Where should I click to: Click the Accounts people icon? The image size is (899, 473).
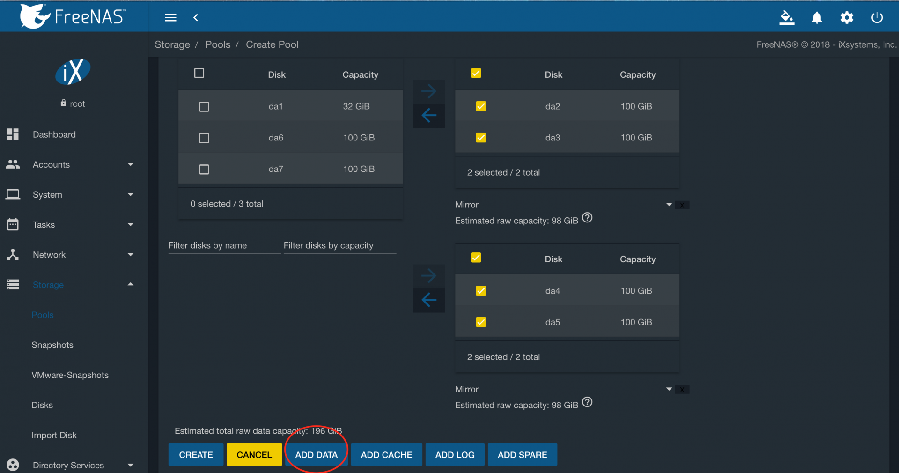[x=13, y=164]
